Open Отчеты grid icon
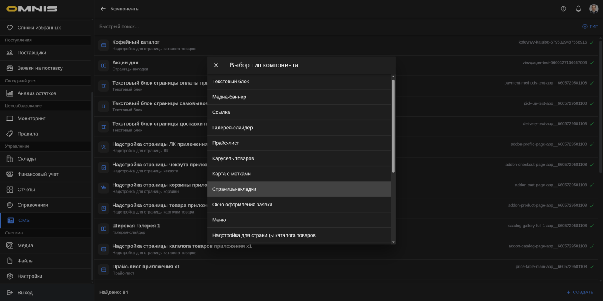 [x=10, y=190]
